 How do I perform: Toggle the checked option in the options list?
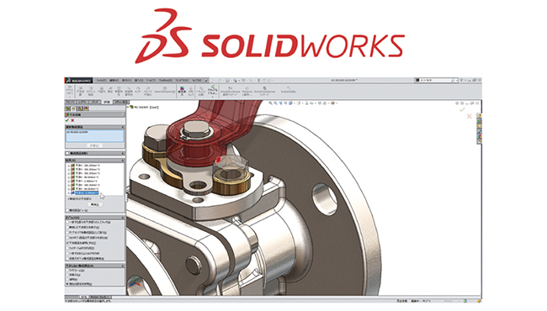tap(67, 243)
